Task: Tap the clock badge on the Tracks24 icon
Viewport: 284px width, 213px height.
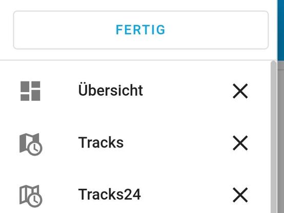Action: pos(35,200)
